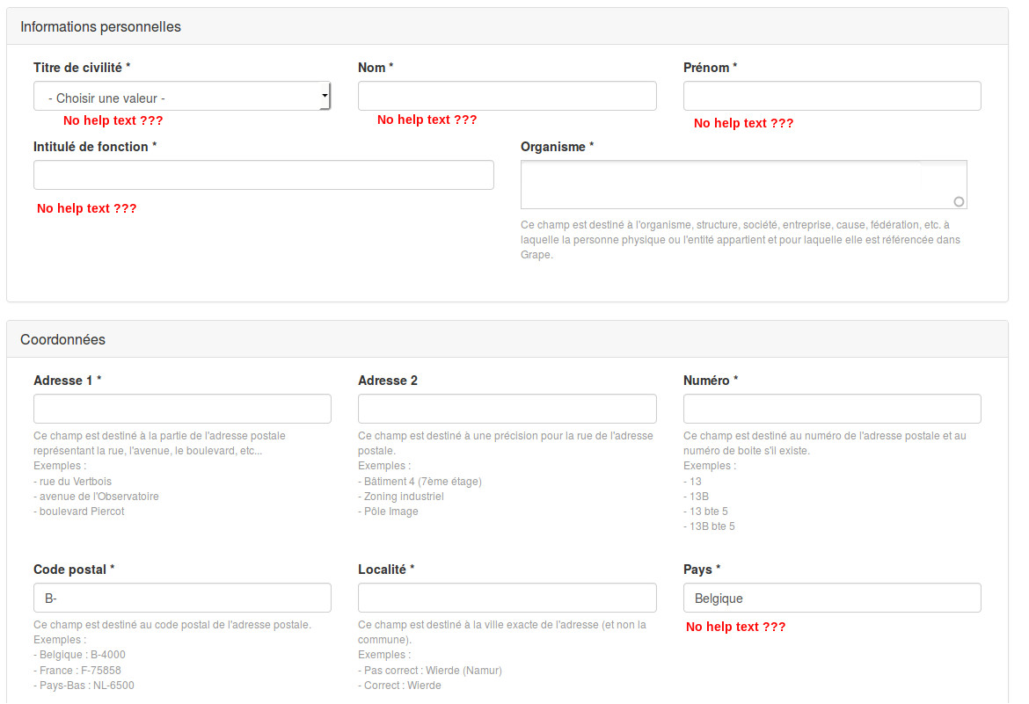1029x704 pixels.
Task: Click the red "No help text" note under Pays
Action: point(735,627)
